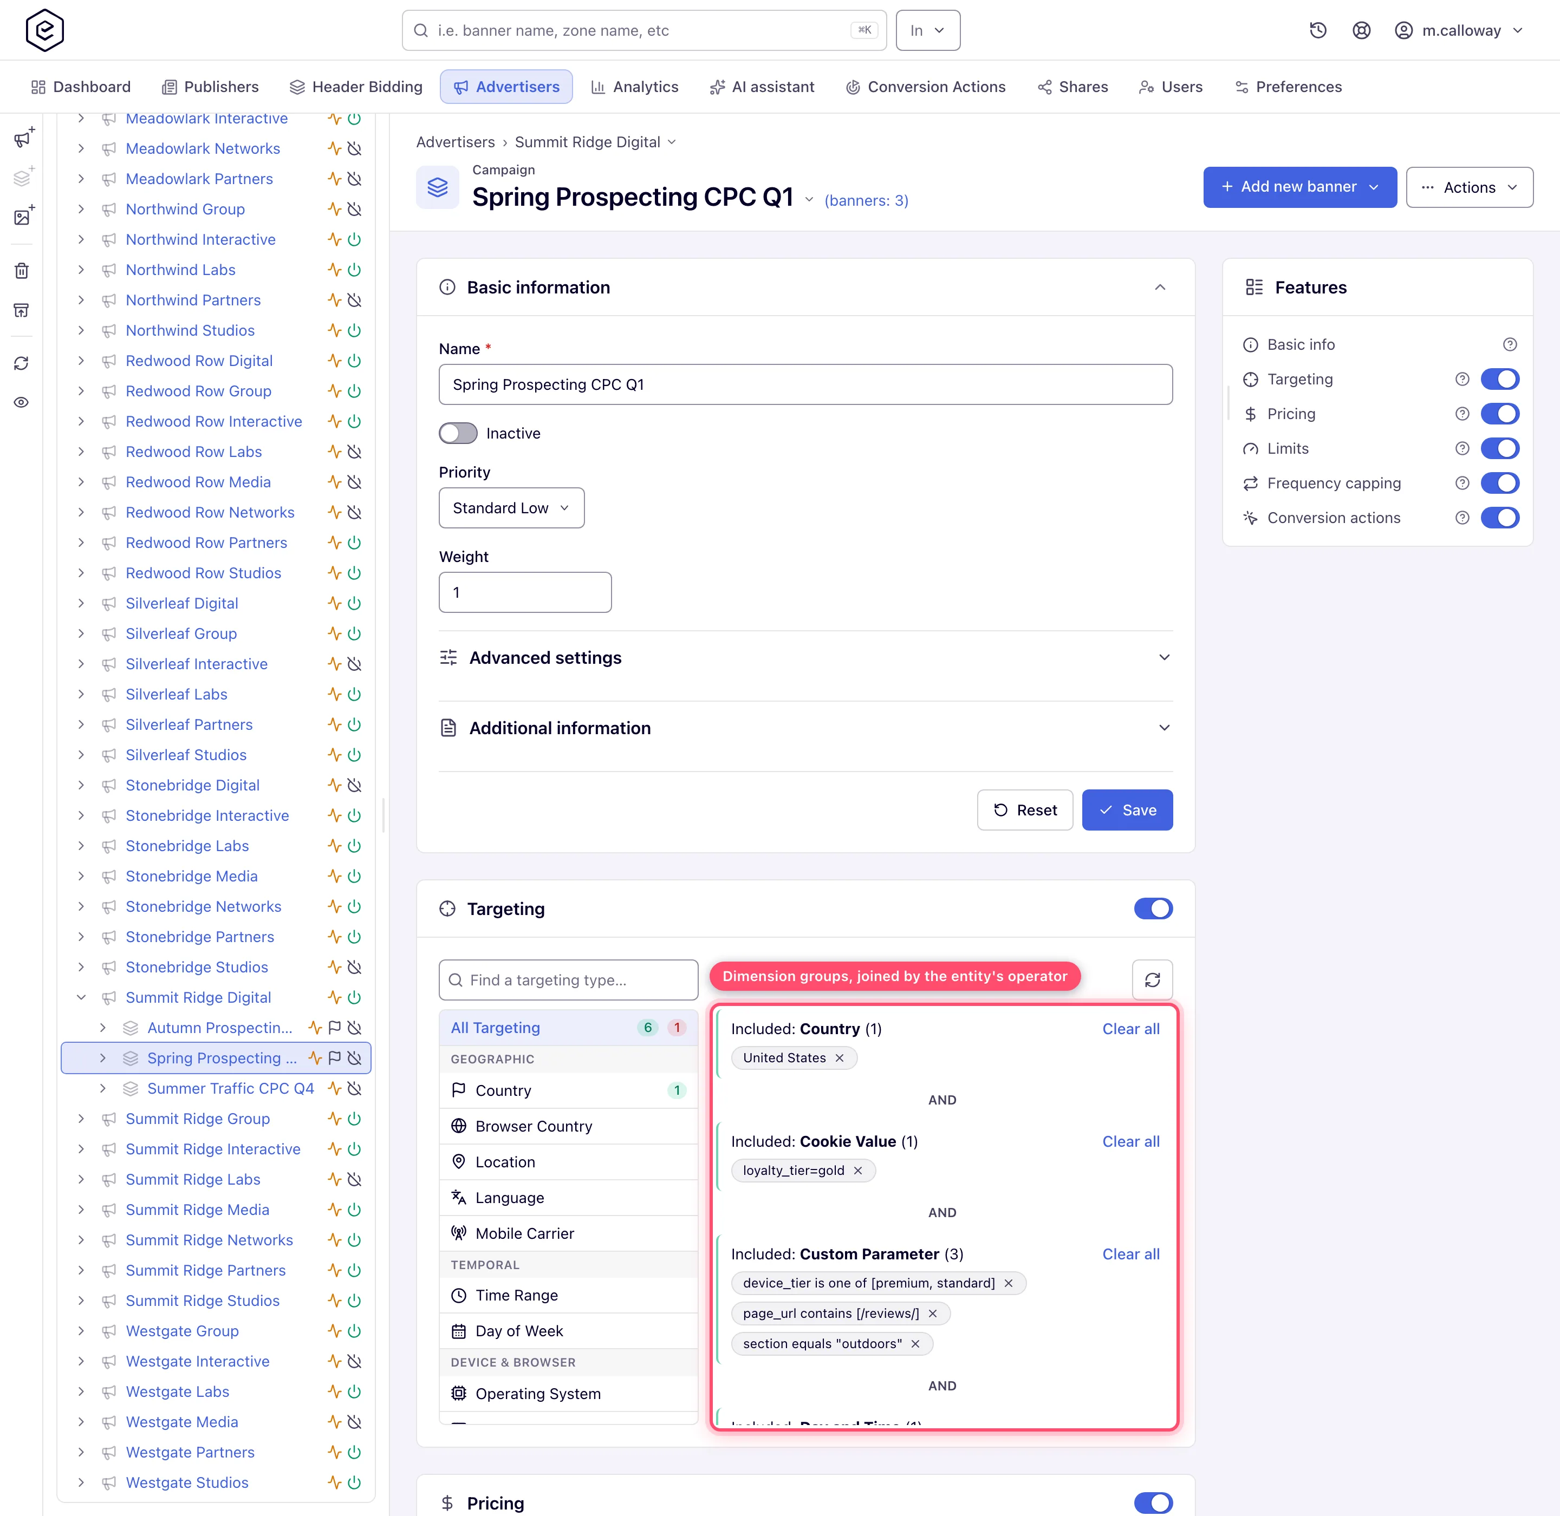Disable Conversion actions feature toggle
The image size is (1560, 1516).
tap(1499, 518)
